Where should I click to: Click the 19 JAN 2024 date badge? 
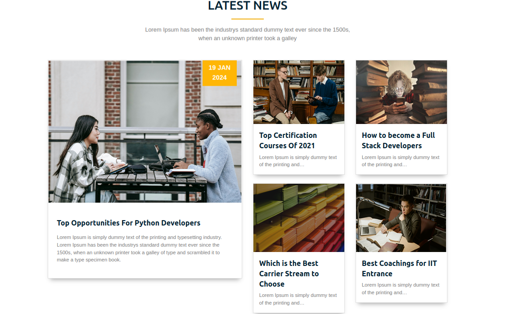pos(220,73)
